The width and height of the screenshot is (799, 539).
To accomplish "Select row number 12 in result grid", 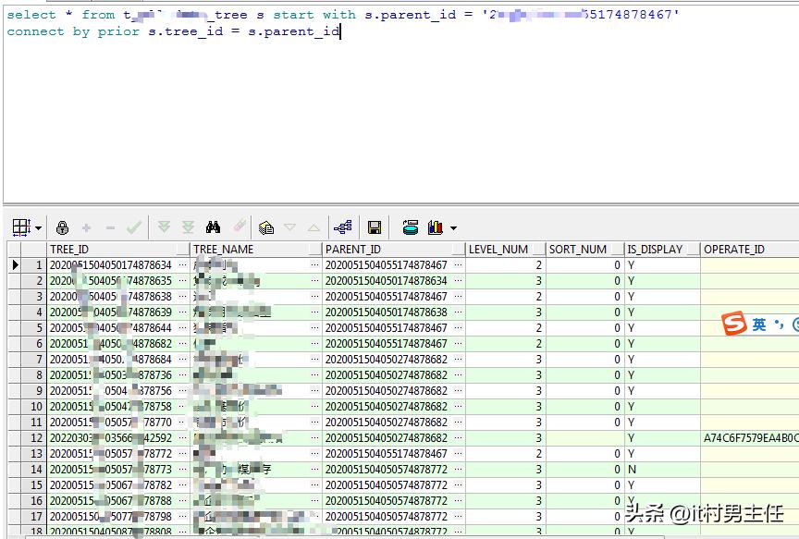I will click(x=33, y=437).
